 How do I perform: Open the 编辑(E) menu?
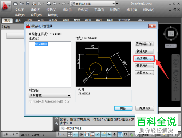35,10
